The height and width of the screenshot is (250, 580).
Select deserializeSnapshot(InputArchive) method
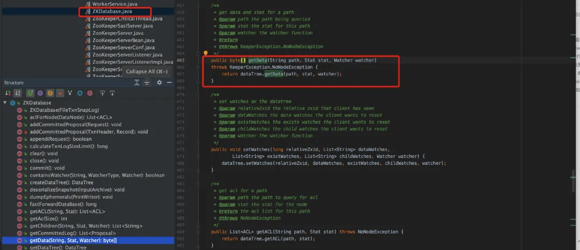pos(77,190)
